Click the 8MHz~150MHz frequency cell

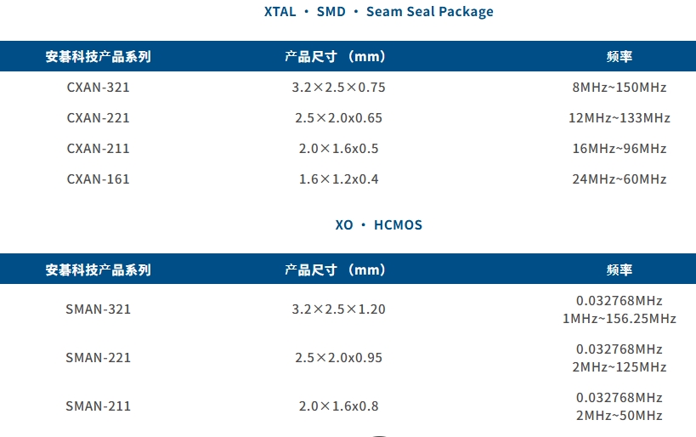coord(619,87)
